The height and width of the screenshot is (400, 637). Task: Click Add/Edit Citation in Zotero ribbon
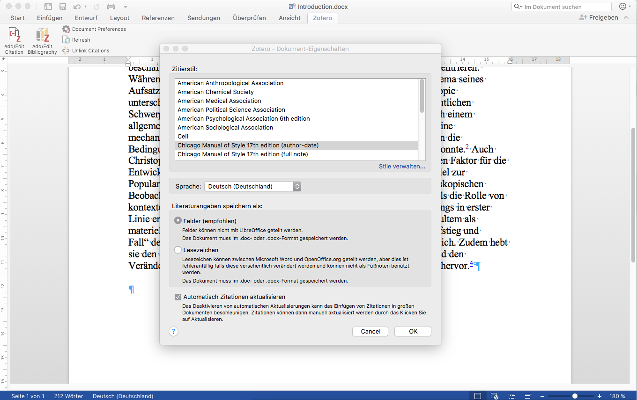point(14,41)
